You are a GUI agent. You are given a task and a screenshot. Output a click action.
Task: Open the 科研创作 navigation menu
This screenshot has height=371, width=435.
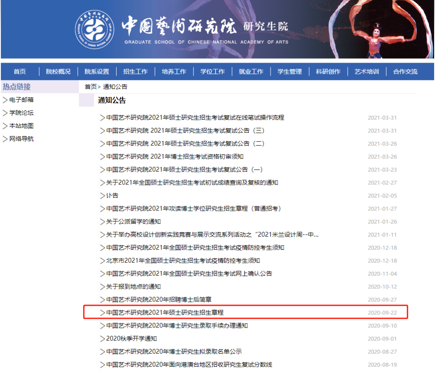coord(328,71)
